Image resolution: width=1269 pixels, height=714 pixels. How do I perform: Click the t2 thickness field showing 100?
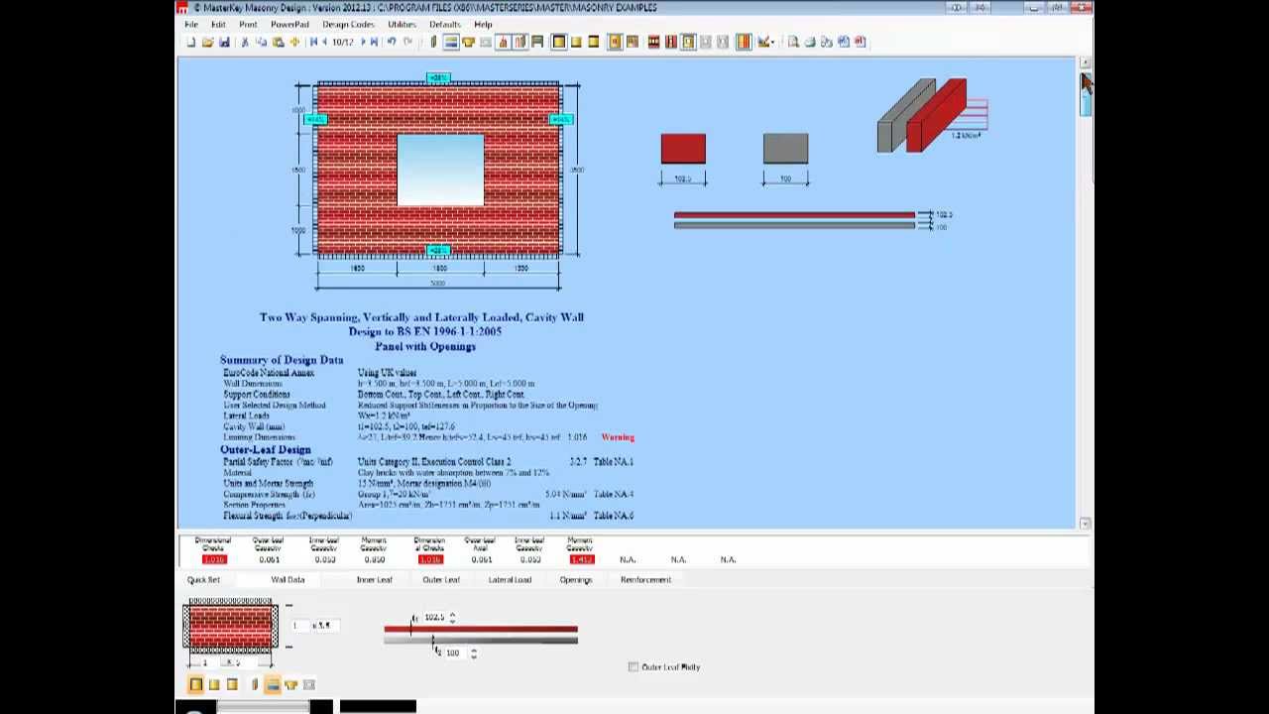453,653
